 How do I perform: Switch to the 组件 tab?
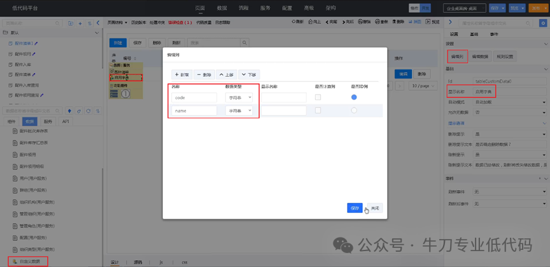click(x=11, y=121)
